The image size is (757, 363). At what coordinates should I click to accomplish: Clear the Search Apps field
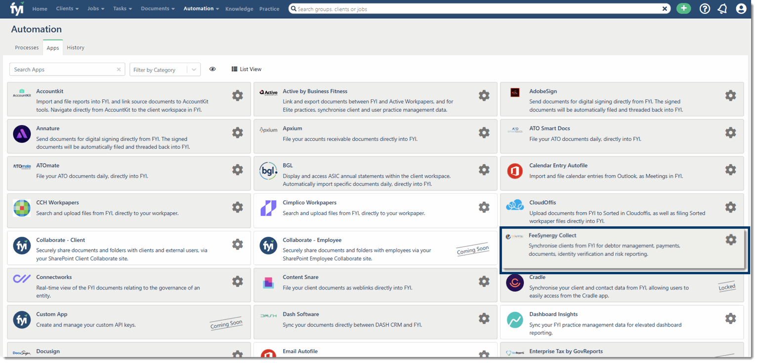[x=119, y=70]
